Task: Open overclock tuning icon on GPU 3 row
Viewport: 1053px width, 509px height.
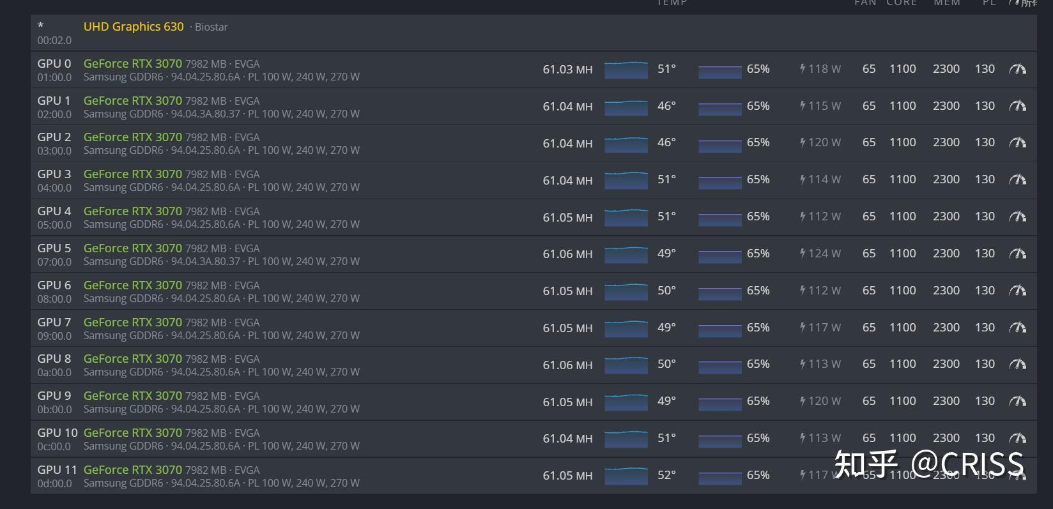Action: [1017, 180]
